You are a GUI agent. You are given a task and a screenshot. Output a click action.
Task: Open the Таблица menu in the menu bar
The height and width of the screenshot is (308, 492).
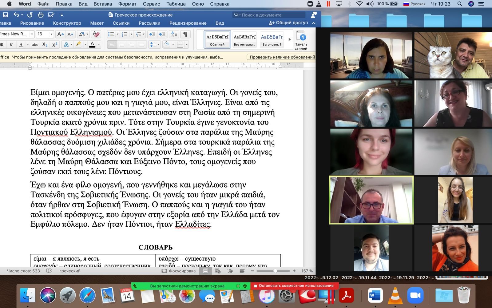(176, 4)
